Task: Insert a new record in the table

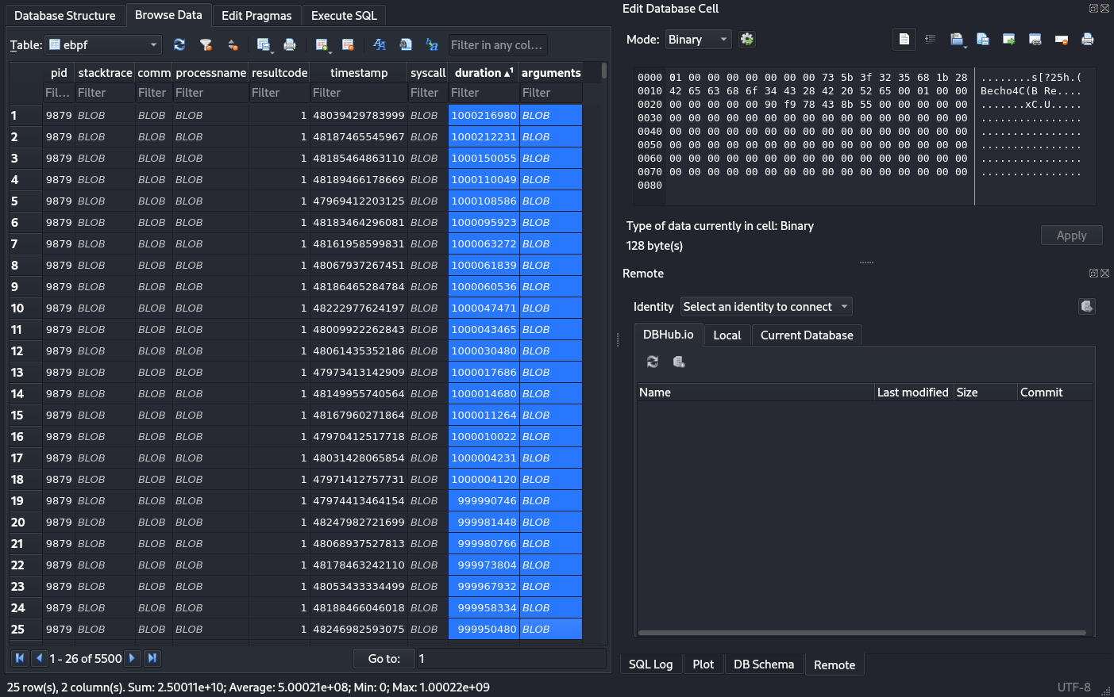Action: coord(321,44)
